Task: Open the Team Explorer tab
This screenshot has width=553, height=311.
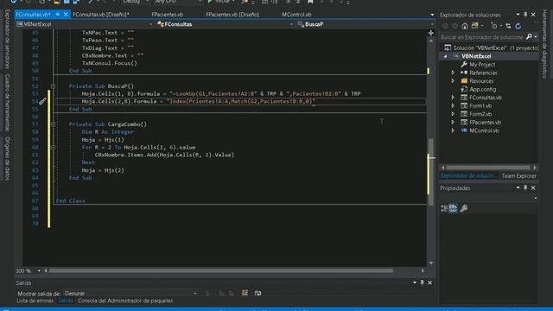Action: point(518,175)
